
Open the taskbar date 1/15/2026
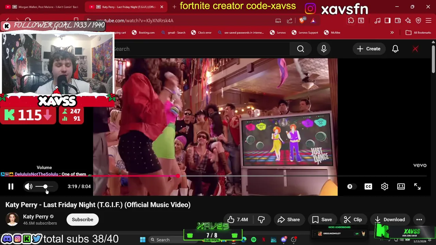pos(420,241)
